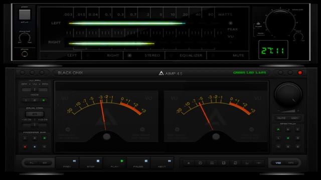Click the eject triangle icon in right toolbar
The height and width of the screenshot is (180, 321).
pyautogui.click(x=189, y=163)
